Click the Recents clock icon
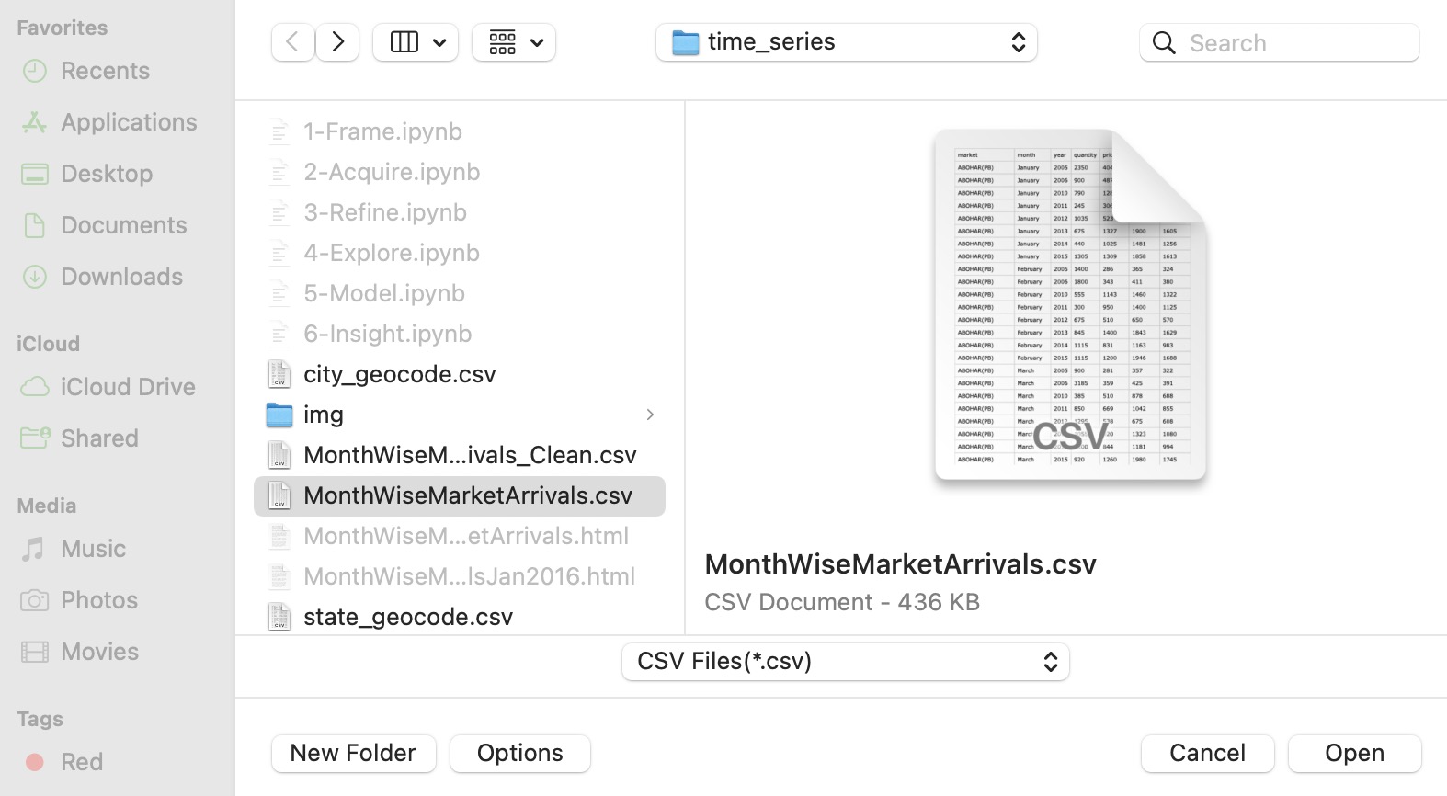Image resolution: width=1447 pixels, height=796 pixels. (x=35, y=71)
